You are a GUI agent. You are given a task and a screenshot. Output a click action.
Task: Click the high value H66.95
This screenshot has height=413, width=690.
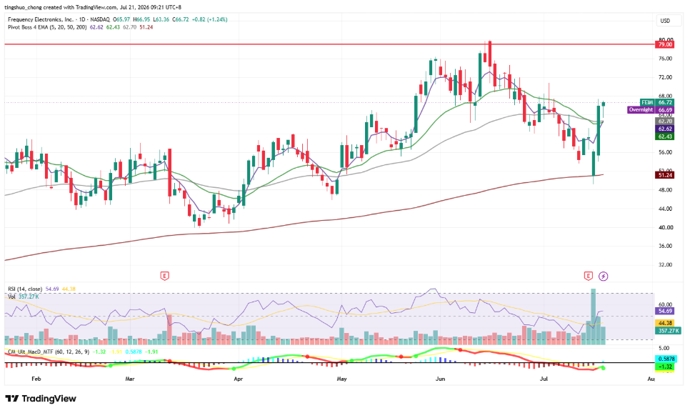pyautogui.click(x=141, y=19)
